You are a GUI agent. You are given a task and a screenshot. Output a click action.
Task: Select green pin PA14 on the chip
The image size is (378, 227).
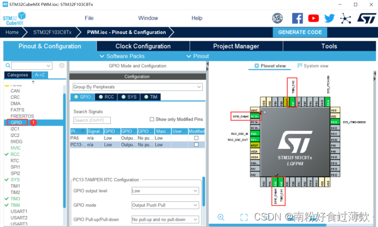[x=328, y=102]
